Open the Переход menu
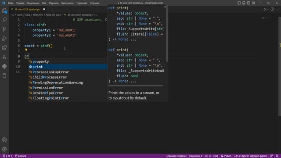The width and height of the screenshot is (281, 158). pos(54,3)
